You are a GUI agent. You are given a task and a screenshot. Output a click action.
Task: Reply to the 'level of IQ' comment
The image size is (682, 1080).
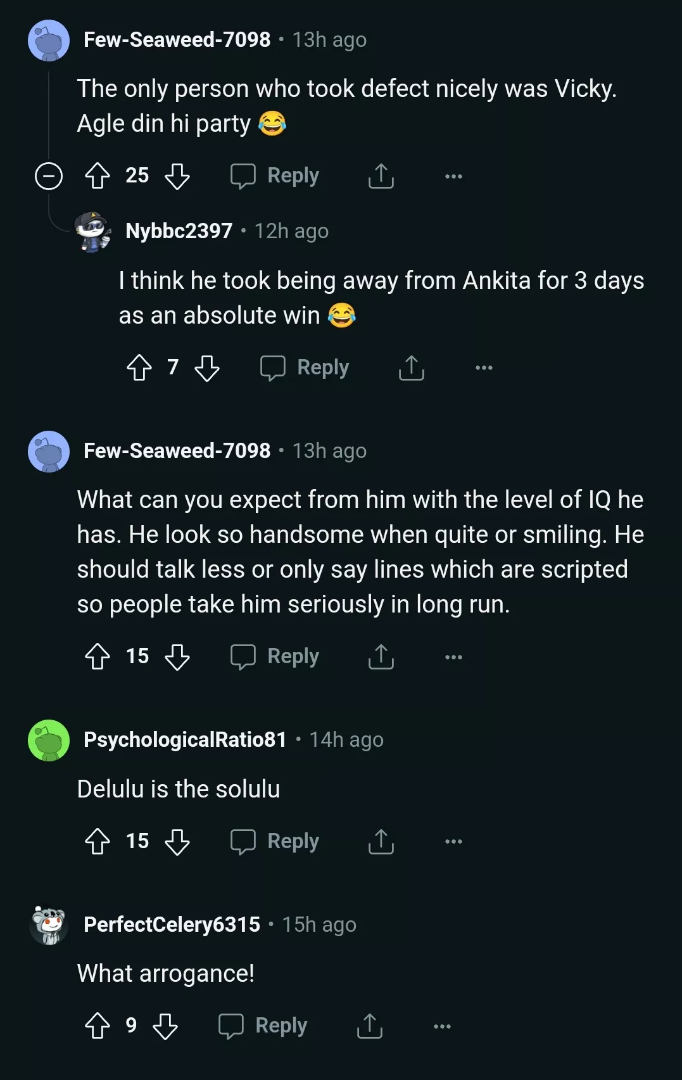(275, 656)
